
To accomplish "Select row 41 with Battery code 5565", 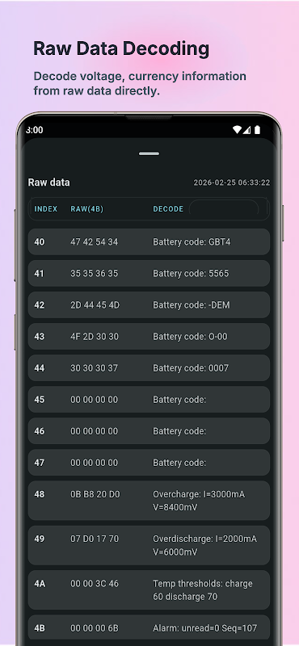I will click(149, 273).
